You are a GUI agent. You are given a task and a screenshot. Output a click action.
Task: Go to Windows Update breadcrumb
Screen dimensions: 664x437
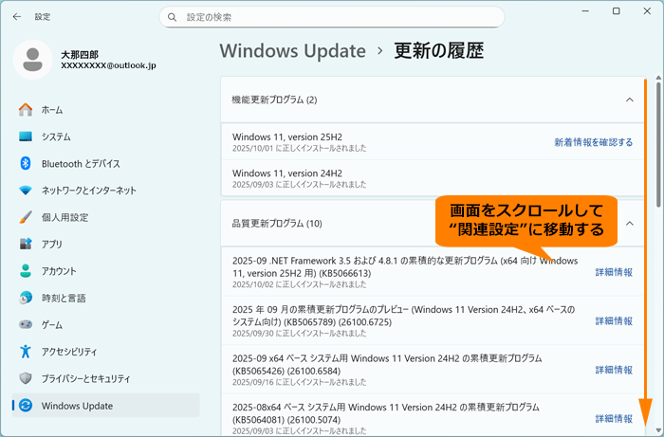coord(292,51)
